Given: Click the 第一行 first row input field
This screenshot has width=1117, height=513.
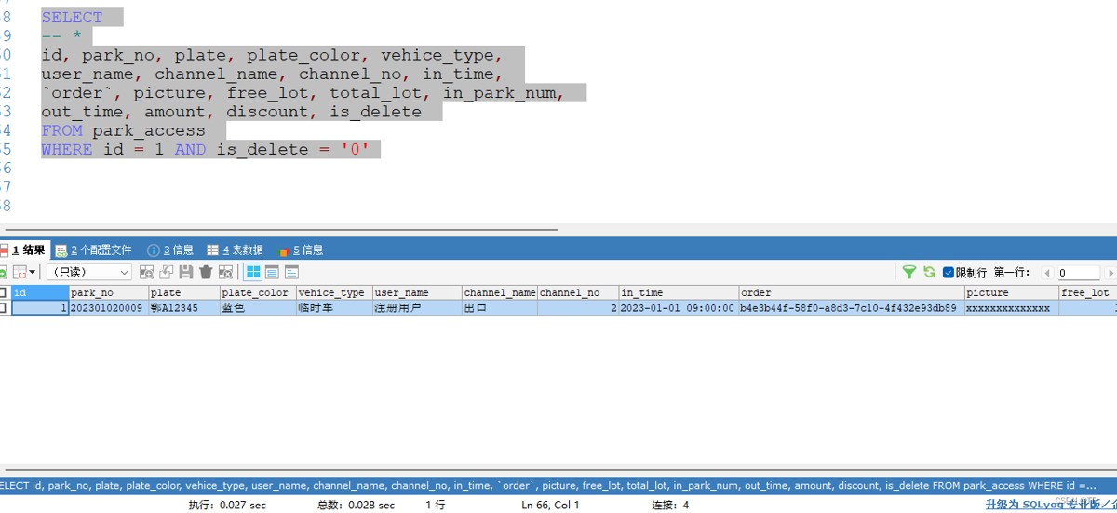Looking at the screenshot, I should point(1079,273).
